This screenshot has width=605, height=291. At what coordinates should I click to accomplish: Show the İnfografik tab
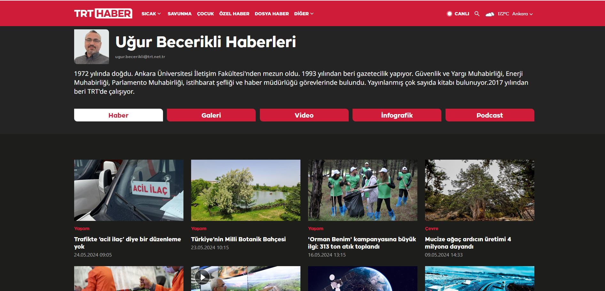tap(397, 115)
